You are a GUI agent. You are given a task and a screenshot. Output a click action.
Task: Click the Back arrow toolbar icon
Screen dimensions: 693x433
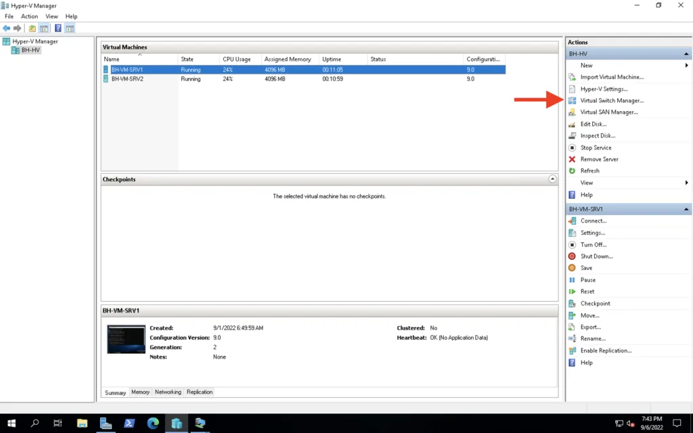(x=6, y=28)
